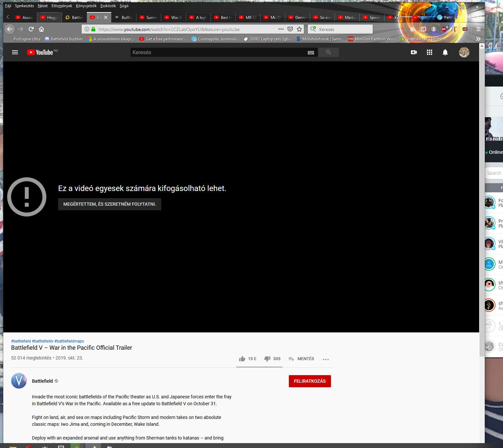This screenshot has width=503, height=448.
Task: Click Search field in Origin window
Action: point(494,173)
